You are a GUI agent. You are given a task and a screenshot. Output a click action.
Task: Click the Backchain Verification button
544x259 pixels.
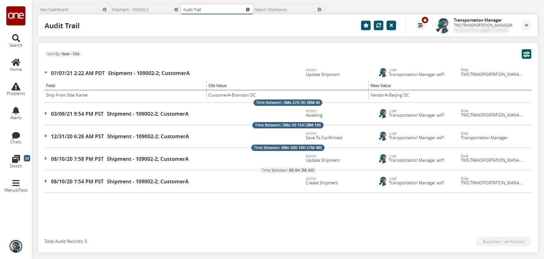point(504,242)
